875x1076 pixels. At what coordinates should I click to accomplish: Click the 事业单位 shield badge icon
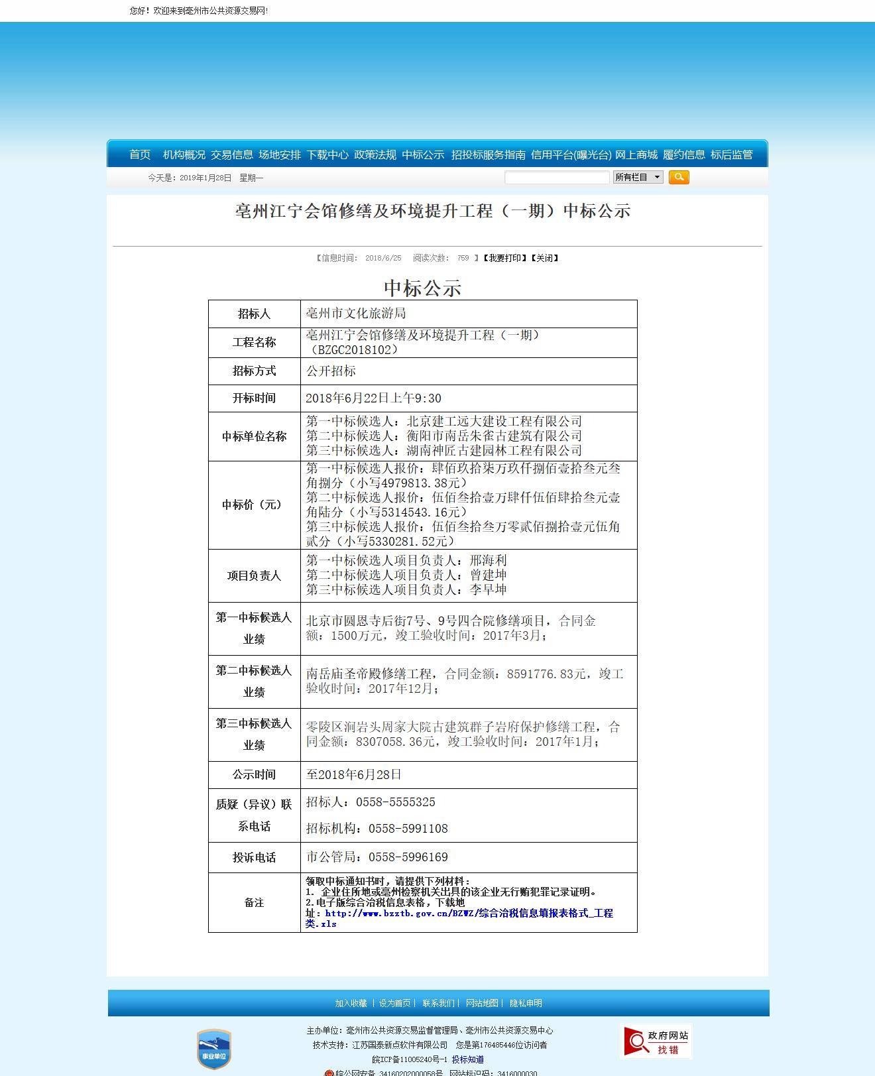coord(213,1049)
